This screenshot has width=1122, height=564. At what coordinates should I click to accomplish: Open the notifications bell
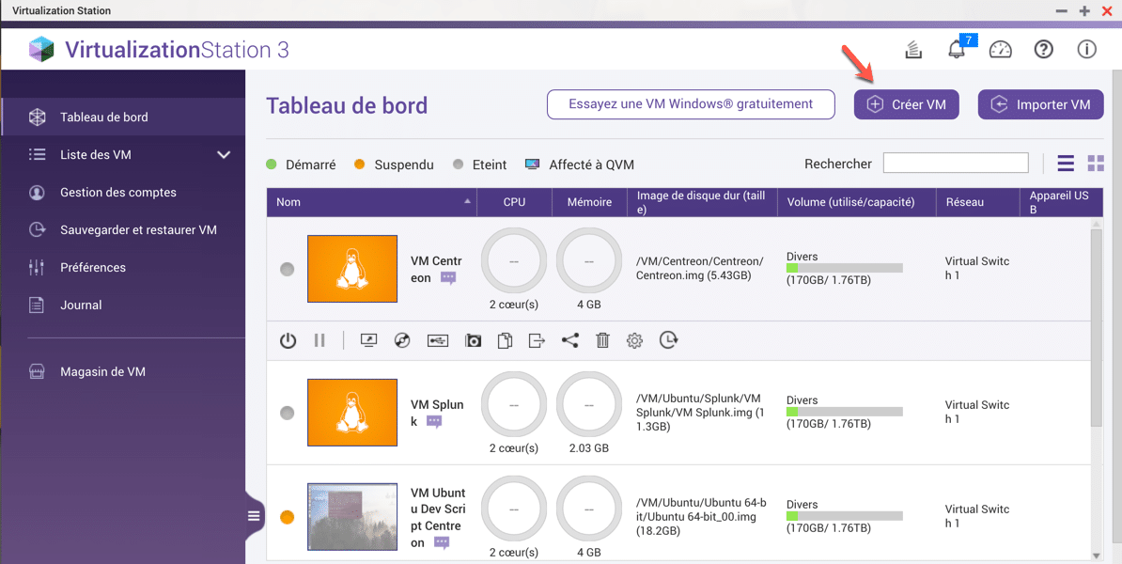pyautogui.click(x=957, y=50)
